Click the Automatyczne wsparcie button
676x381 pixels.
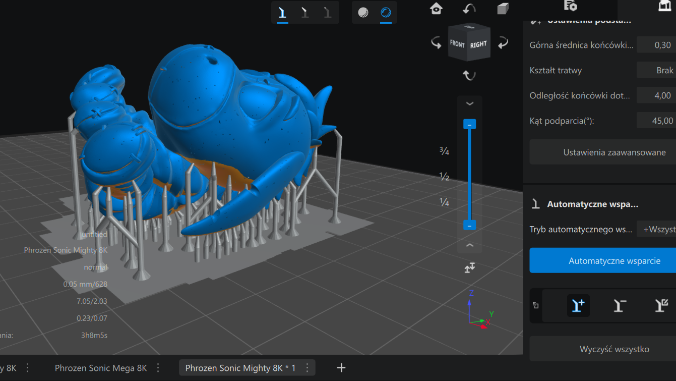602,260
